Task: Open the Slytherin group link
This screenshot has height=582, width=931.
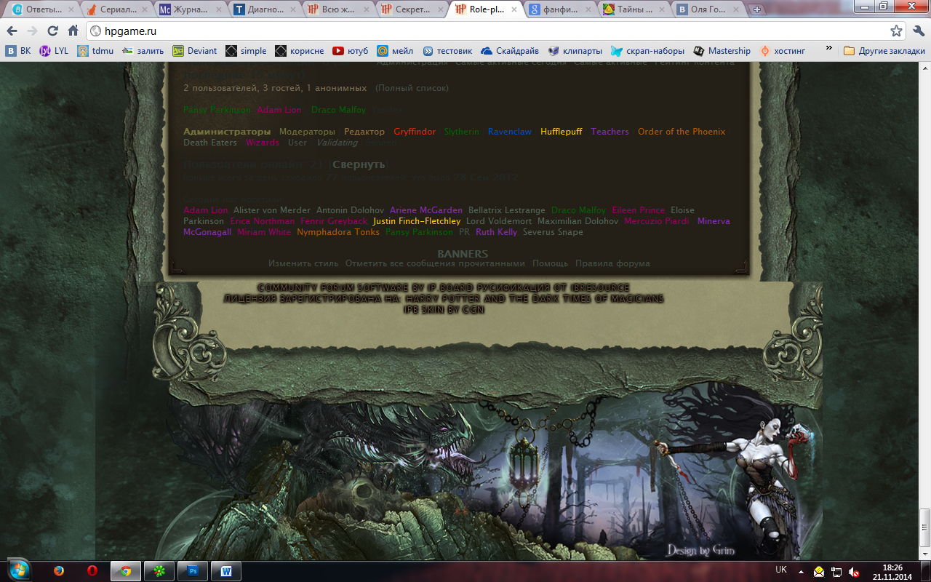Action: [462, 132]
